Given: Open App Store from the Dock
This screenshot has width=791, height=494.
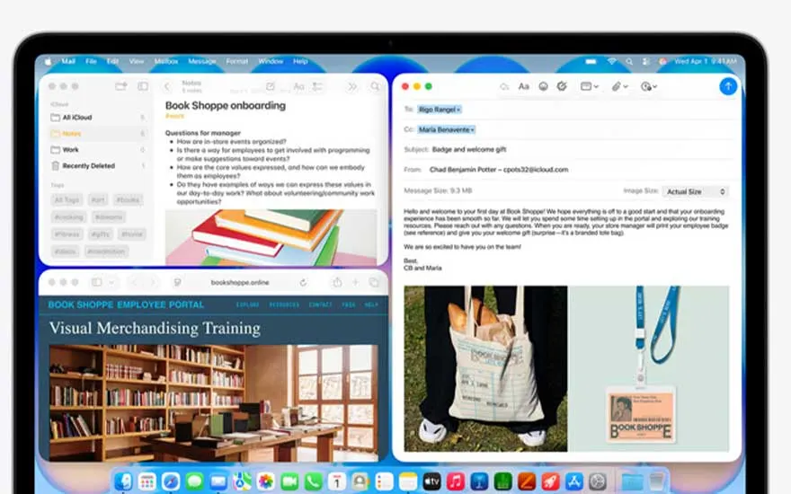Looking at the screenshot, I should (574, 481).
